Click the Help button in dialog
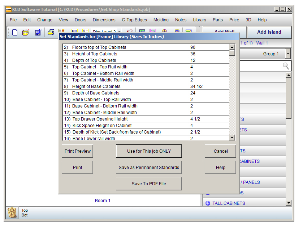Viewport: 303px width, 232px height. (221, 167)
